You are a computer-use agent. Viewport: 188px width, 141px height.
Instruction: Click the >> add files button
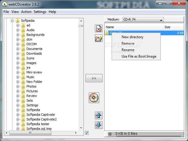point(94,78)
